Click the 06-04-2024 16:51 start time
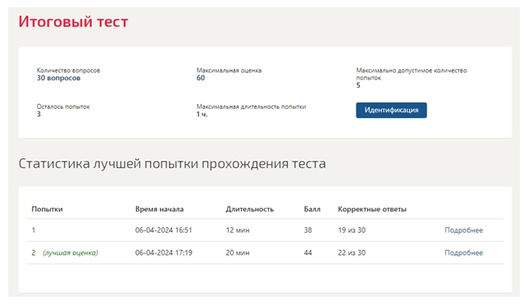 (x=164, y=230)
